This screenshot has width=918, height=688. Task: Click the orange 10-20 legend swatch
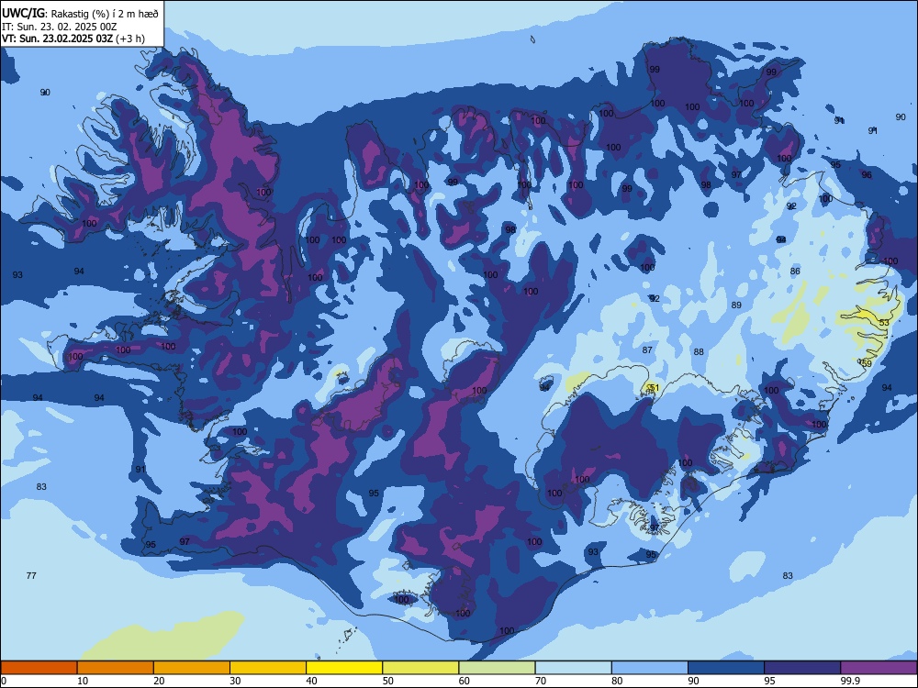(116, 668)
